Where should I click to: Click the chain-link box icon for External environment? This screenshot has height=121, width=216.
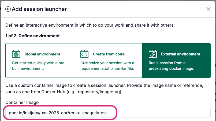click(x=153, y=54)
